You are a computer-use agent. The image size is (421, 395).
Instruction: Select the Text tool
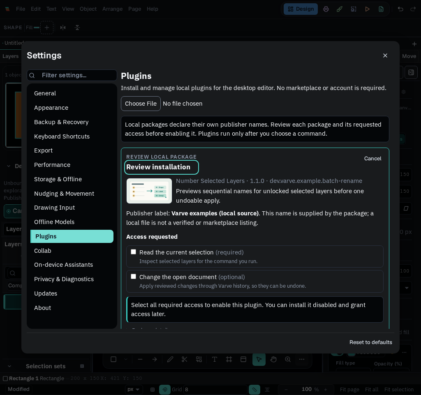[214, 359]
